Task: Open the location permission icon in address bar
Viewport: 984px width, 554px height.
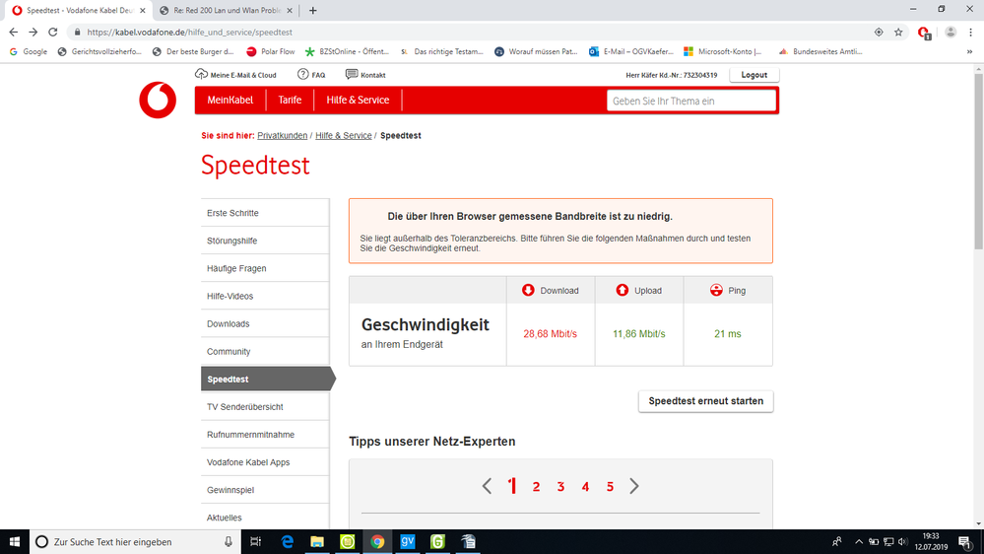Action: click(x=879, y=32)
